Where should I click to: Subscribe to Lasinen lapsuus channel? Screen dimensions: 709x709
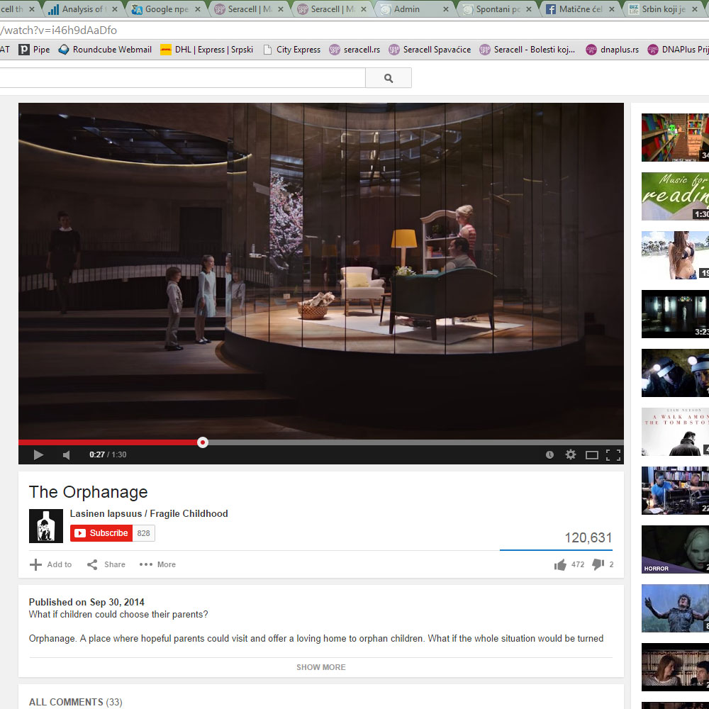point(101,533)
